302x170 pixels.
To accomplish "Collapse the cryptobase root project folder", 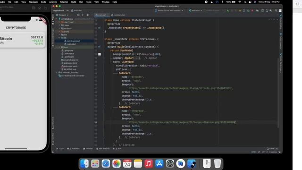I will 57,19.
